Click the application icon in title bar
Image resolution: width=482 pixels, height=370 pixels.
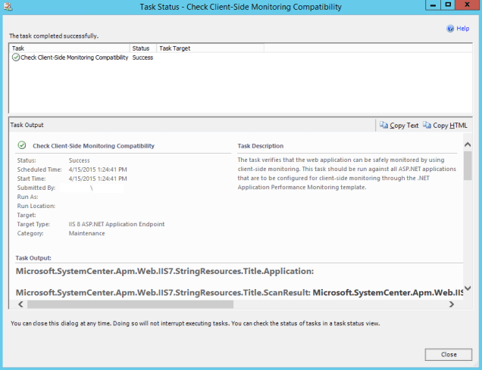[x=8, y=6]
